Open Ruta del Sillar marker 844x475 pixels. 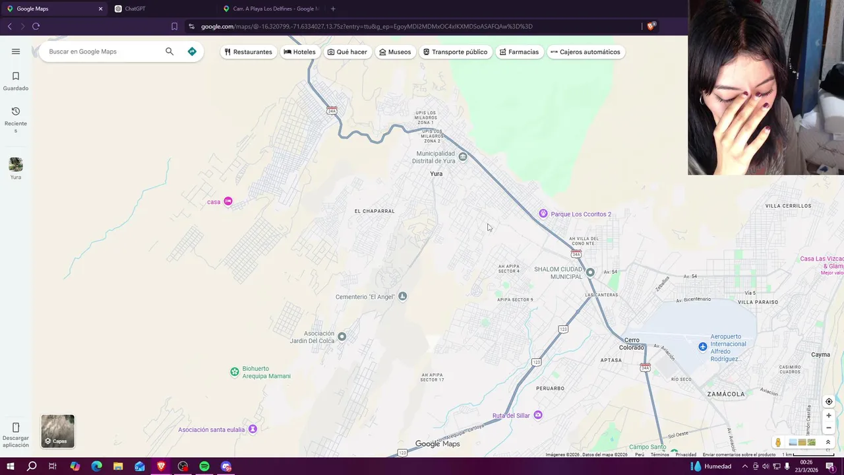538,415
